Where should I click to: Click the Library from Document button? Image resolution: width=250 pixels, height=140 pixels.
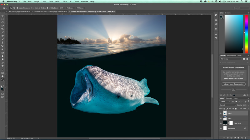point(233,84)
